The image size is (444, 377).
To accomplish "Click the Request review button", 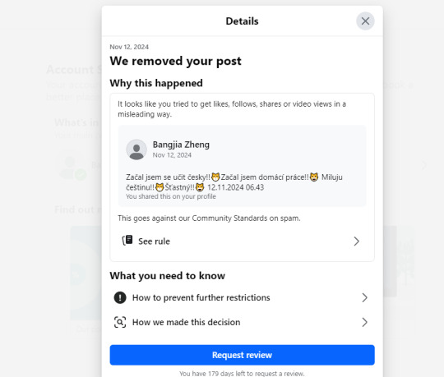I will 242,355.
